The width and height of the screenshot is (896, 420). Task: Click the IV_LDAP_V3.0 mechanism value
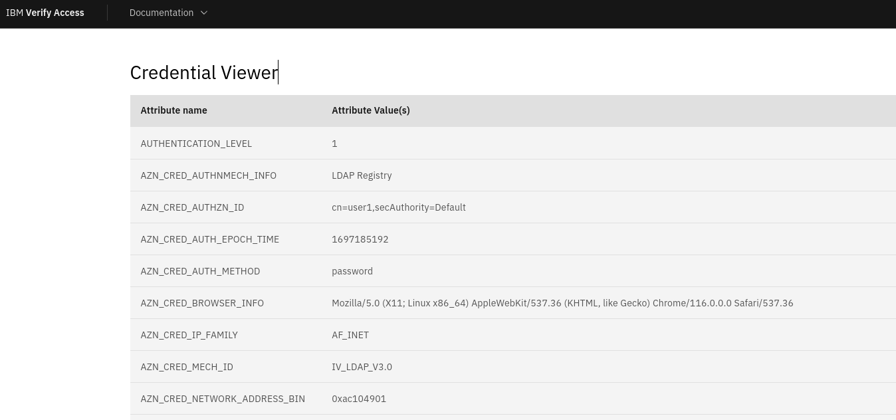click(x=362, y=367)
